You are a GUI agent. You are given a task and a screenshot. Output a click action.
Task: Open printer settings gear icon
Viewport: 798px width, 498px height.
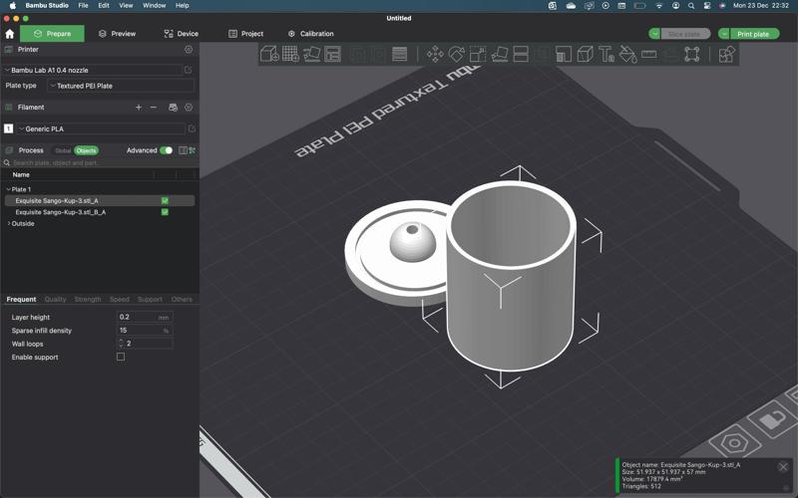189,49
